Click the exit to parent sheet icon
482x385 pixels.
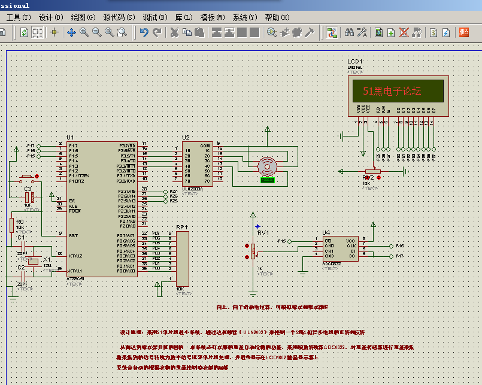pos(417,32)
